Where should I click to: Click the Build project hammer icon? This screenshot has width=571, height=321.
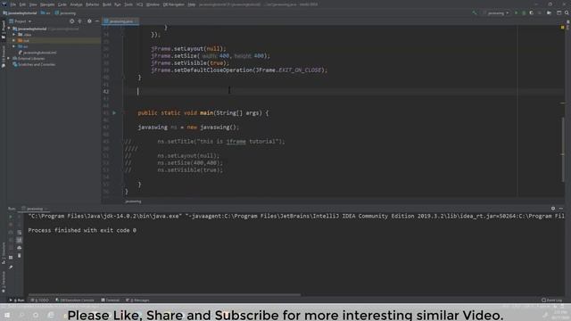474,12
